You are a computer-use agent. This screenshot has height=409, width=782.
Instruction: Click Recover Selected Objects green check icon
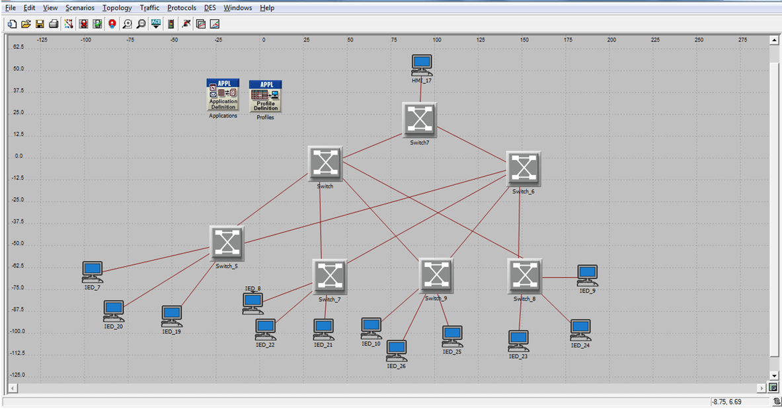click(x=98, y=24)
